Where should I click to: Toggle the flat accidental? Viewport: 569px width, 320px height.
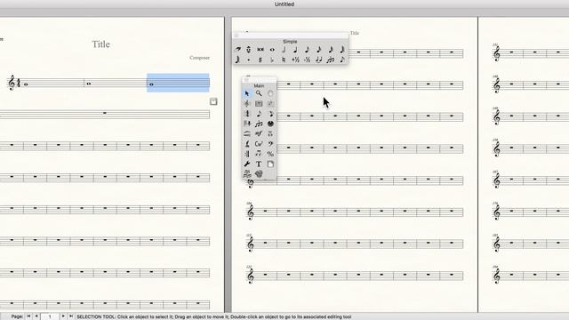pyautogui.click(x=272, y=60)
